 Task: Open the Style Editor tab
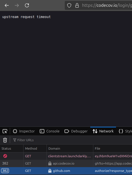pos(125,131)
